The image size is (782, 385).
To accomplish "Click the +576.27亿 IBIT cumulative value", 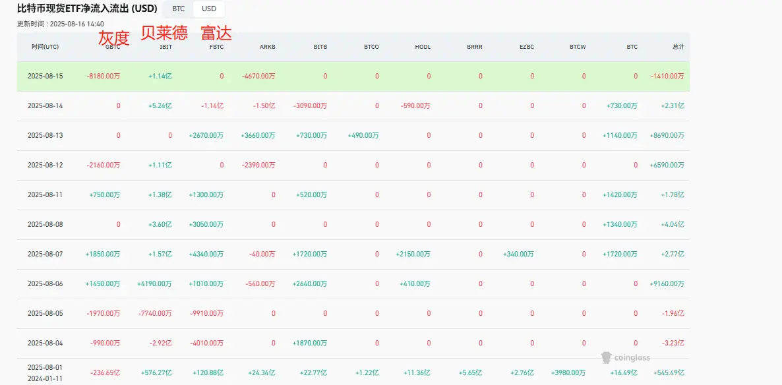I will click(157, 372).
